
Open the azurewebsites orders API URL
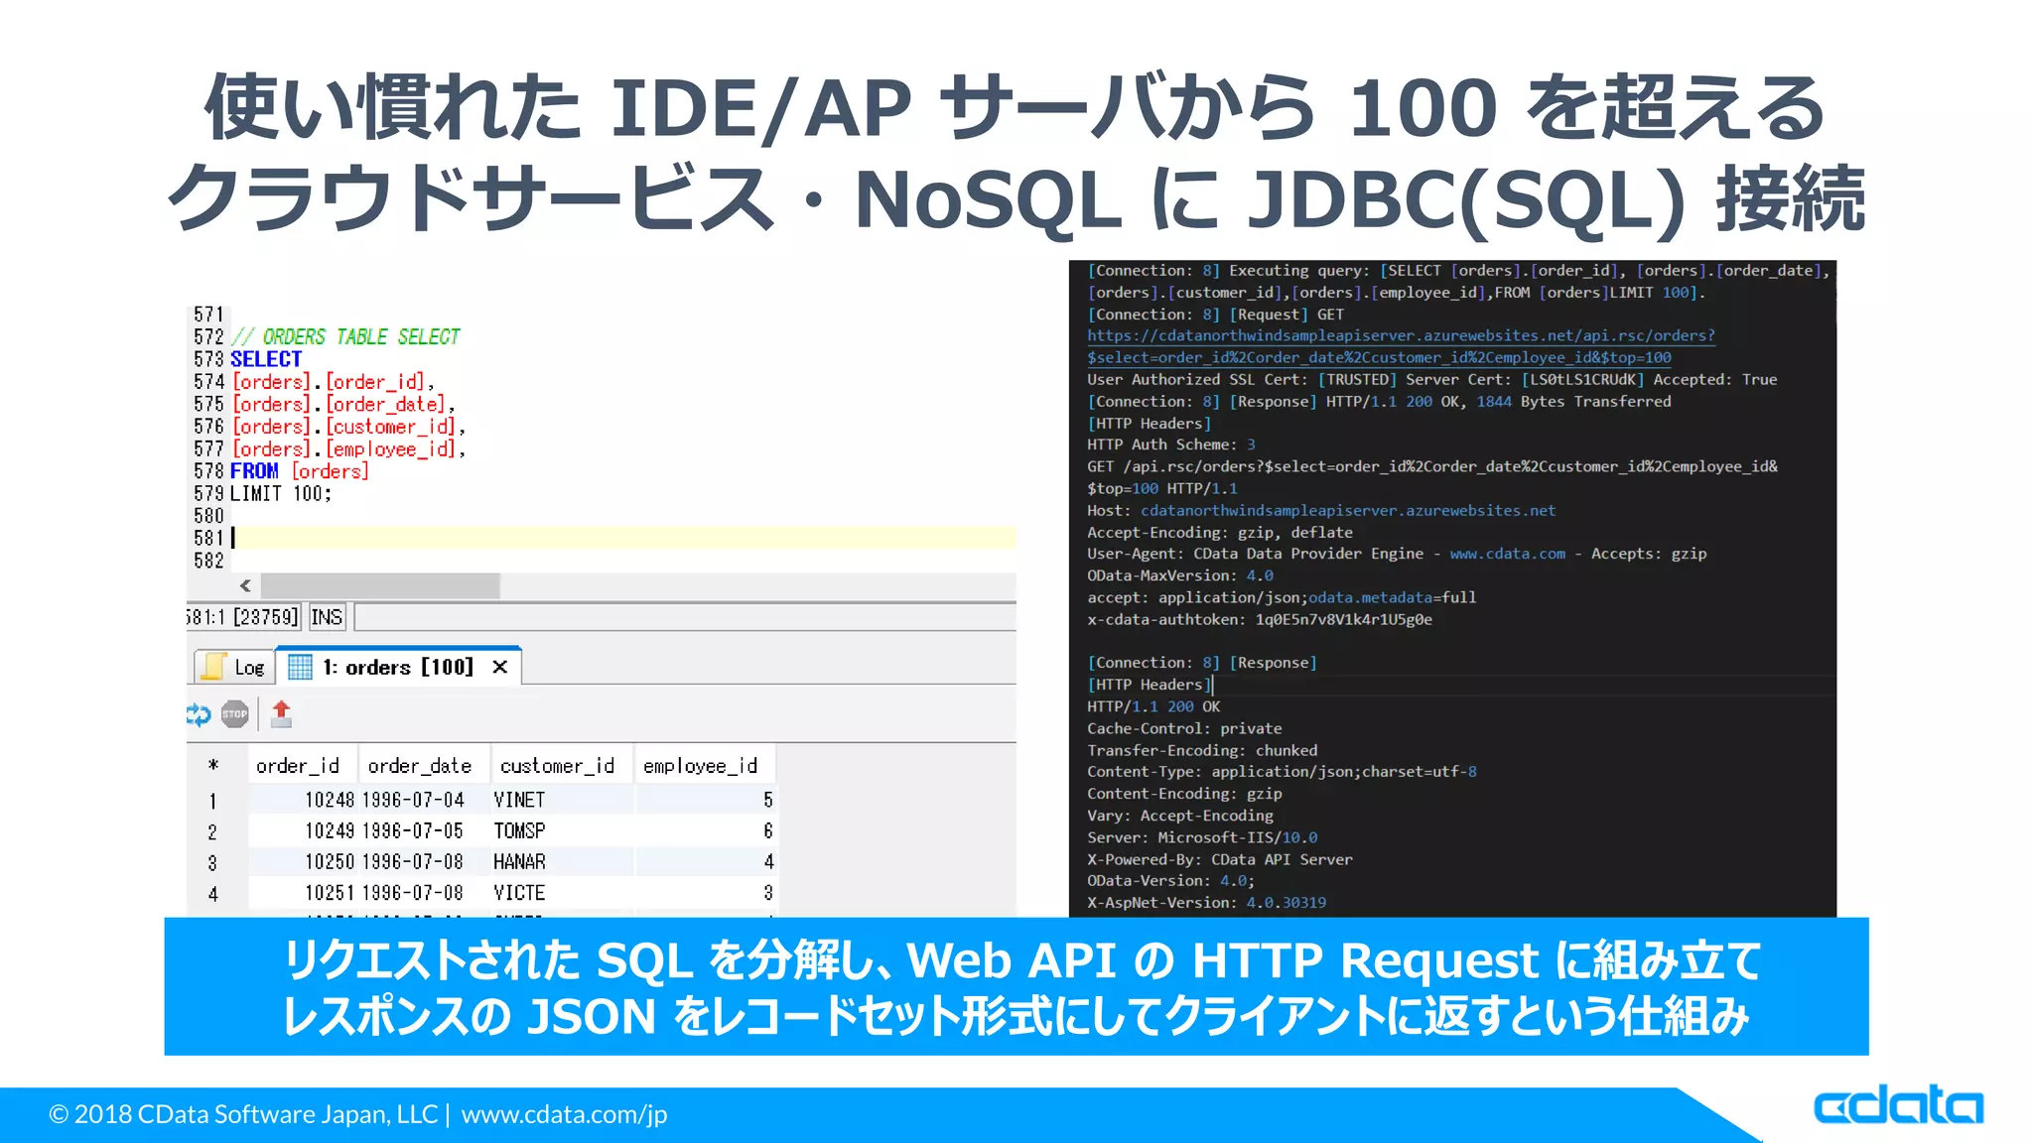(1400, 336)
